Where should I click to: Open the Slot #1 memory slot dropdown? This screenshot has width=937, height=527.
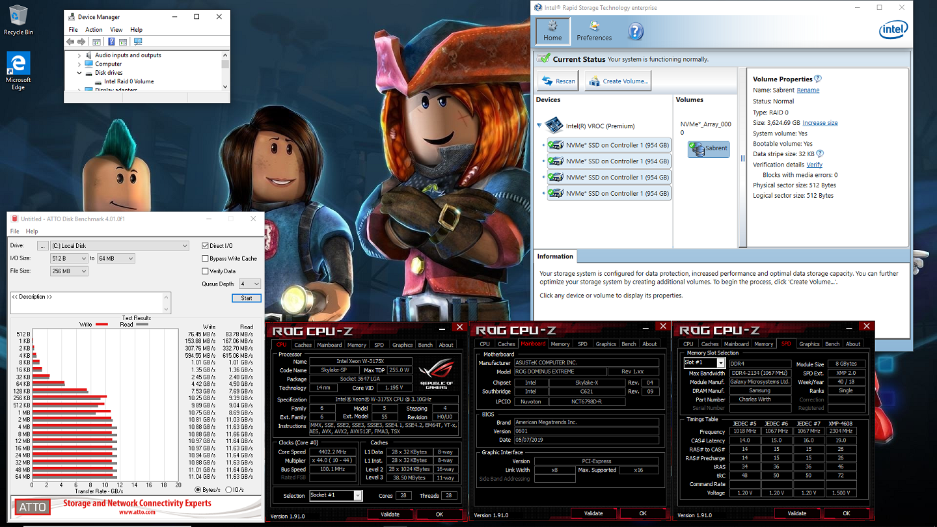pos(704,362)
